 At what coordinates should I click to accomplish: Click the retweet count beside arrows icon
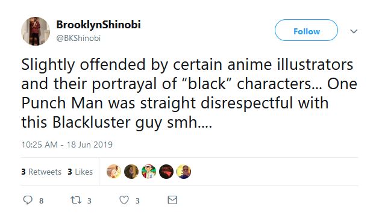pos(89,201)
